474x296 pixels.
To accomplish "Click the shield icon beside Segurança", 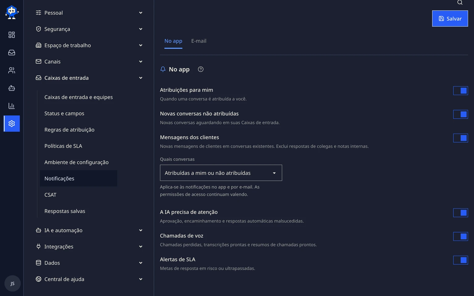I will (39, 29).
